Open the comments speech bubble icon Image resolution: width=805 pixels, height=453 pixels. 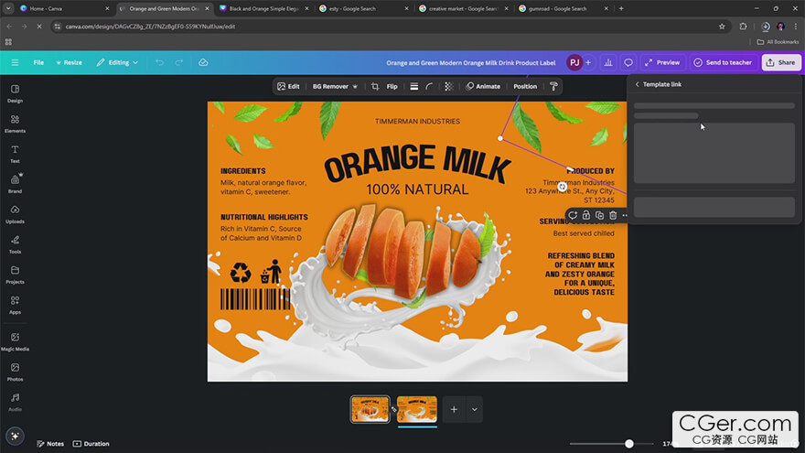(628, 62)
